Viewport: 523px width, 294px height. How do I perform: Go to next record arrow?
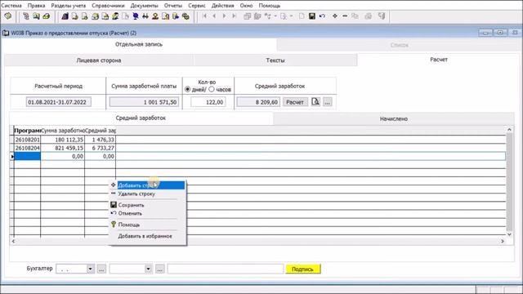pos(224,16)
